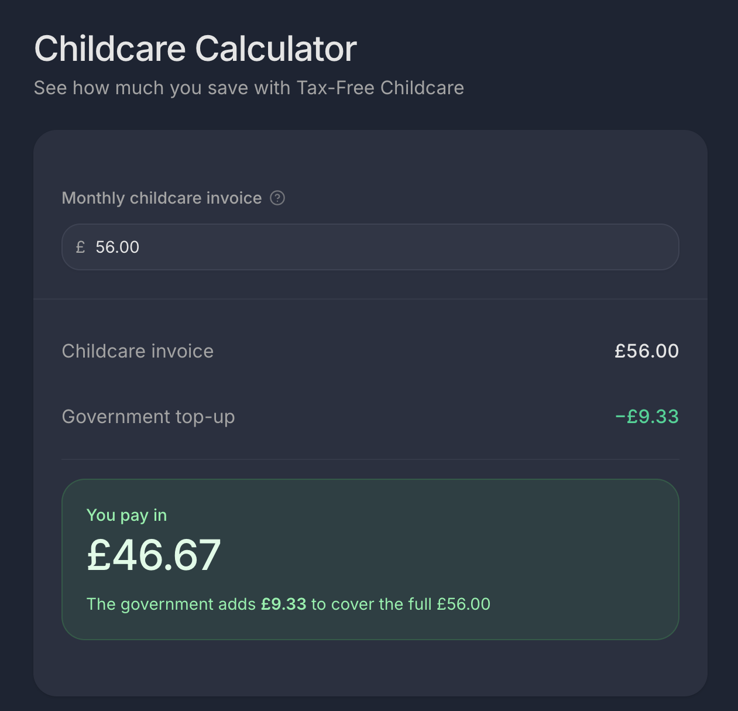Screen dimensions: 738x711
Task: Click the word 'Monthly' in the field label
Action: (x=93, y=198)
